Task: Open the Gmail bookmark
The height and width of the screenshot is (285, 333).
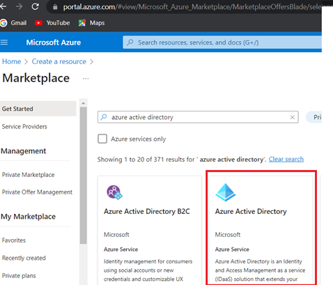Action: [13, 23]
